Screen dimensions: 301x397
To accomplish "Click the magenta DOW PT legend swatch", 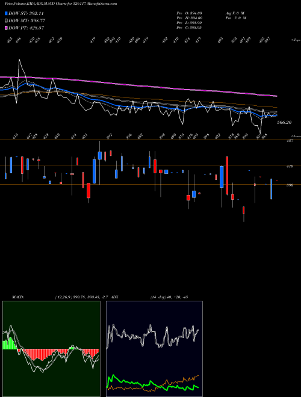I will click(6, 28).
